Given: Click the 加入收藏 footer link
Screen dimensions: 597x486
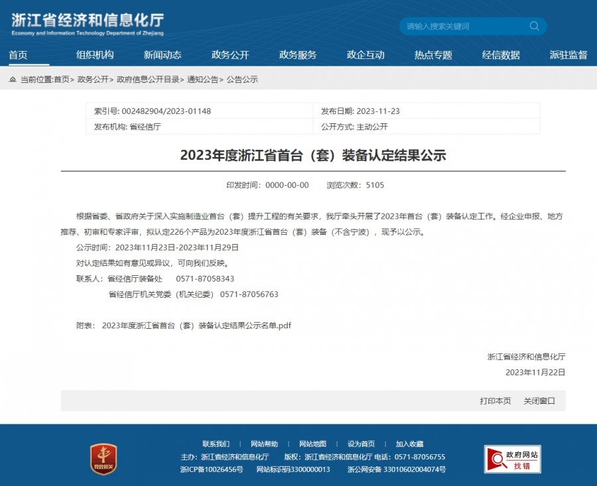Looking at the screenshot, I should [409, 444].
